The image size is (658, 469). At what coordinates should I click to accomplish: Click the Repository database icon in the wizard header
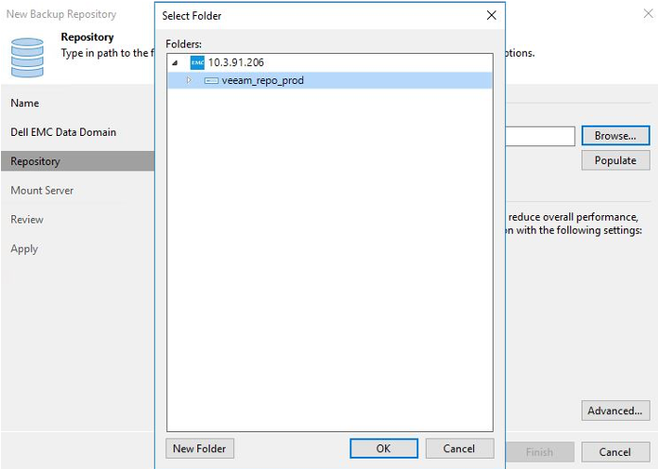[x=27, y=56]
